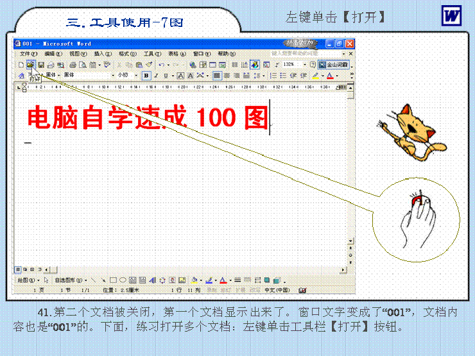Toggle Italic formatting
The width and height of the screenshot is (475, 356).
pos(156,76)
